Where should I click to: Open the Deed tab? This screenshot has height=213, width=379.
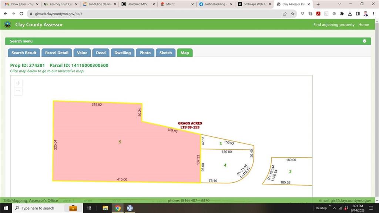point(101,53)
